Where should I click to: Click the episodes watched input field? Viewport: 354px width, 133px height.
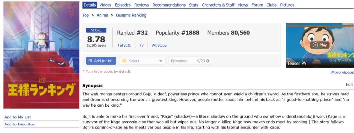190,61
